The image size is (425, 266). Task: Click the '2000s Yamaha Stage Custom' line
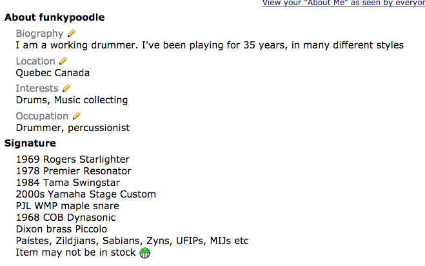[86, 194]
